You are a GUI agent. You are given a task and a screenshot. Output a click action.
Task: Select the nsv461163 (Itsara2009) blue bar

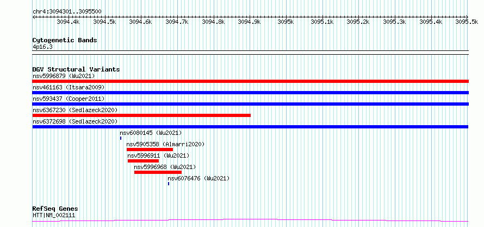click(x=250, y=93)
